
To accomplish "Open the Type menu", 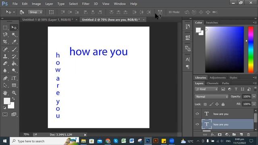I will [61, 4].
